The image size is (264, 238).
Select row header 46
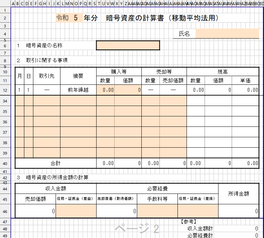tap(5, 211)
